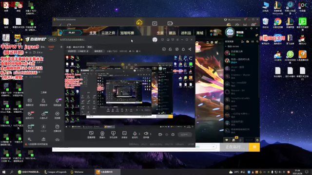Open the chat icon at friends panel bottom
Screen dimensions: 312x175
coord(227,140)
